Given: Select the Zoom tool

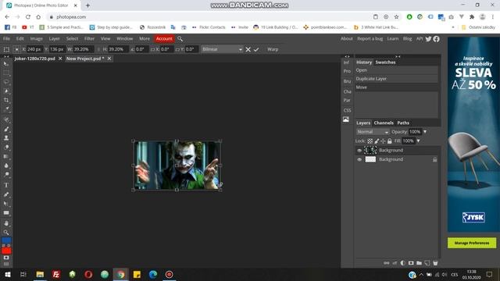Looking at the screenshot, I should click(x=6, y=233).
